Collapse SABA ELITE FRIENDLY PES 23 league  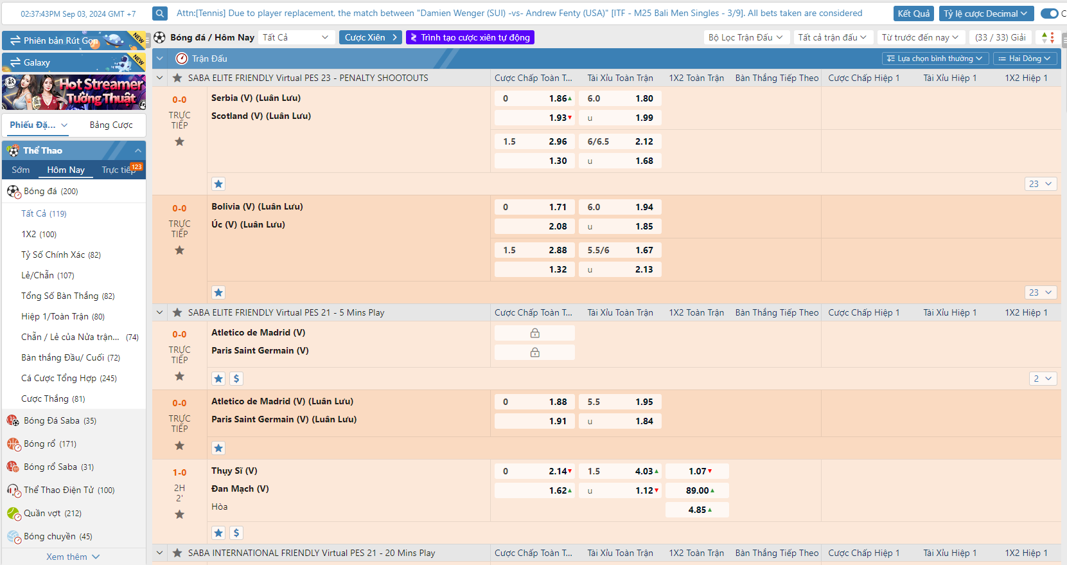coord(160,78)
